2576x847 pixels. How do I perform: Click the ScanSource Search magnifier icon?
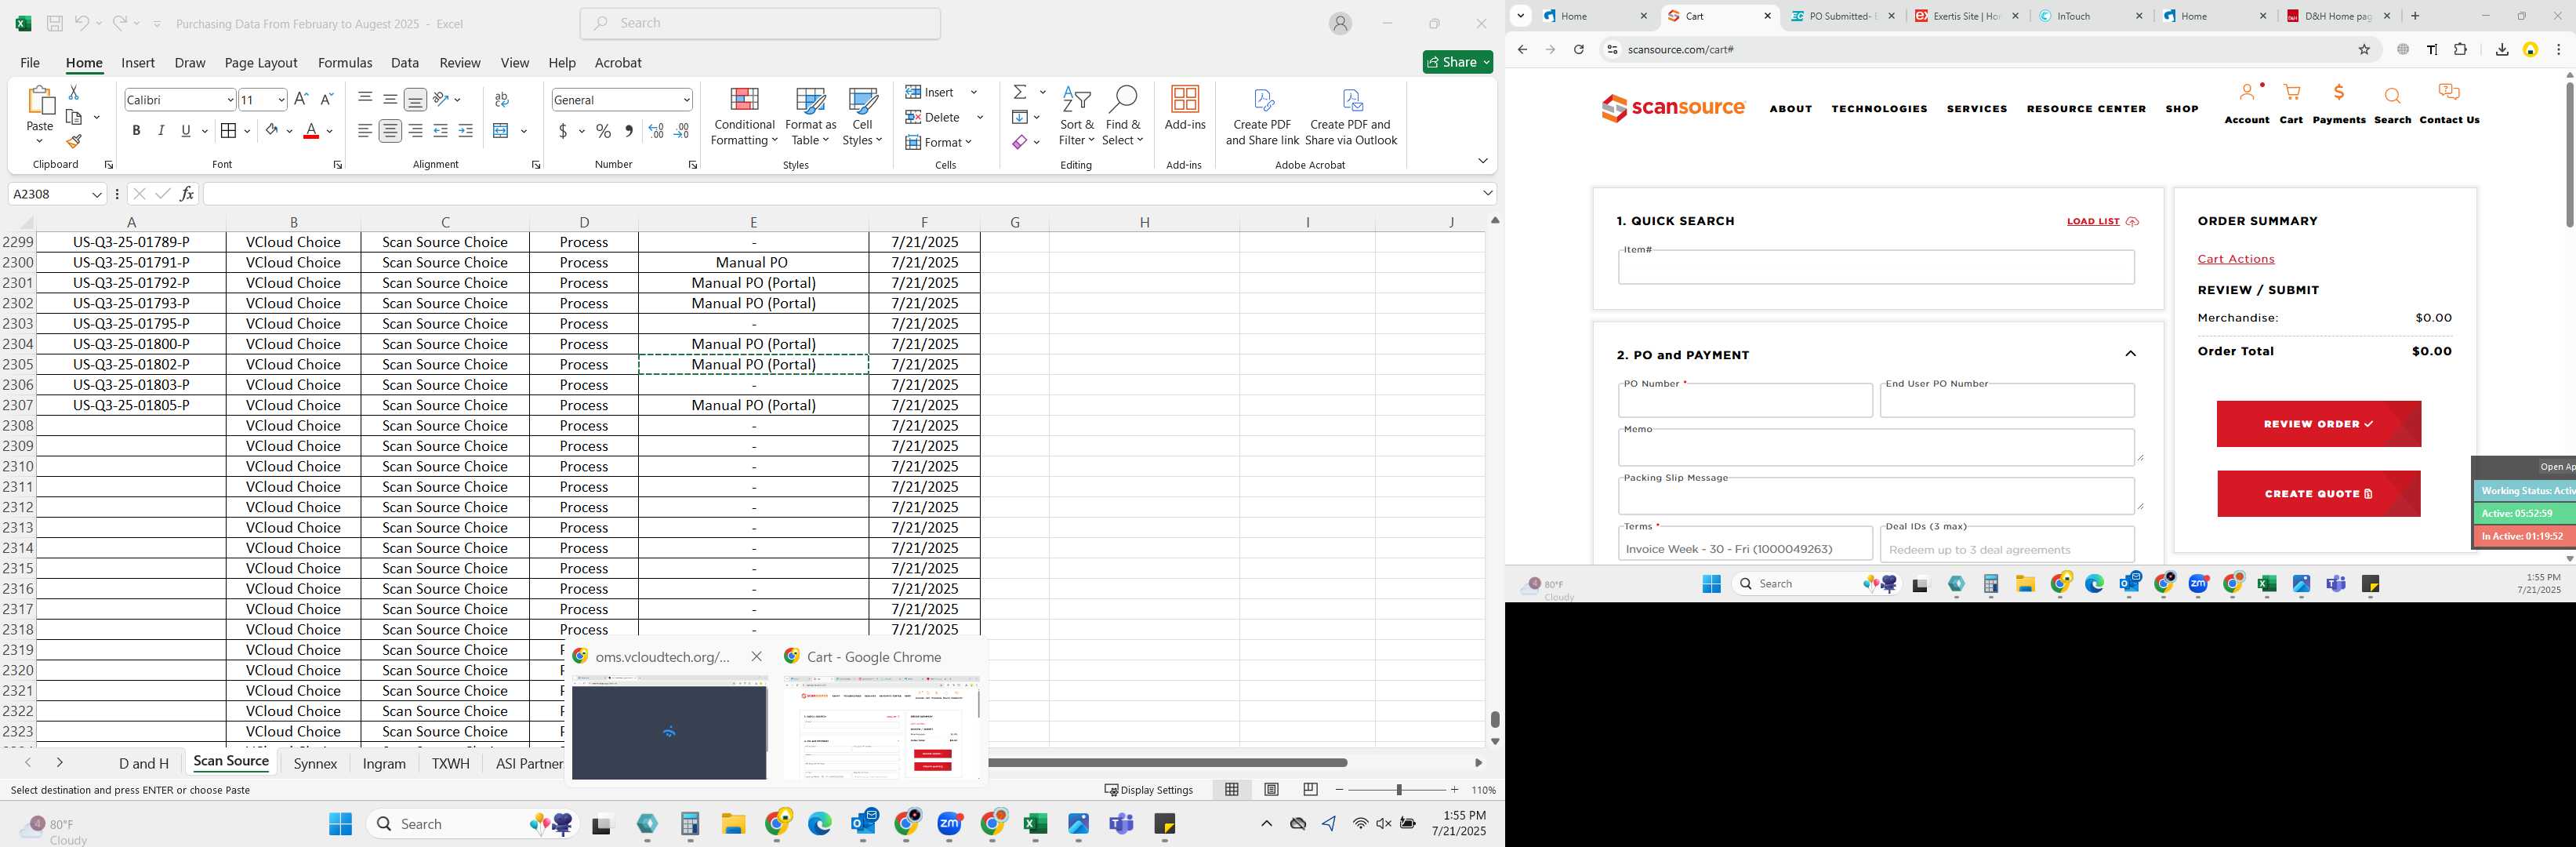coord(2392,96)
